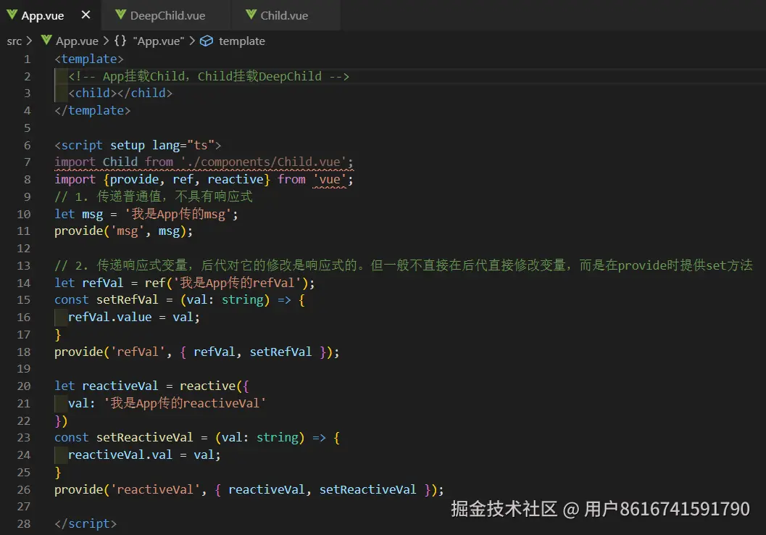Viewport: 766px width, 535px height.
Task: Click the Vue icon on Child.vue tab
Action: pyautogui.click(x=251, y=14)
